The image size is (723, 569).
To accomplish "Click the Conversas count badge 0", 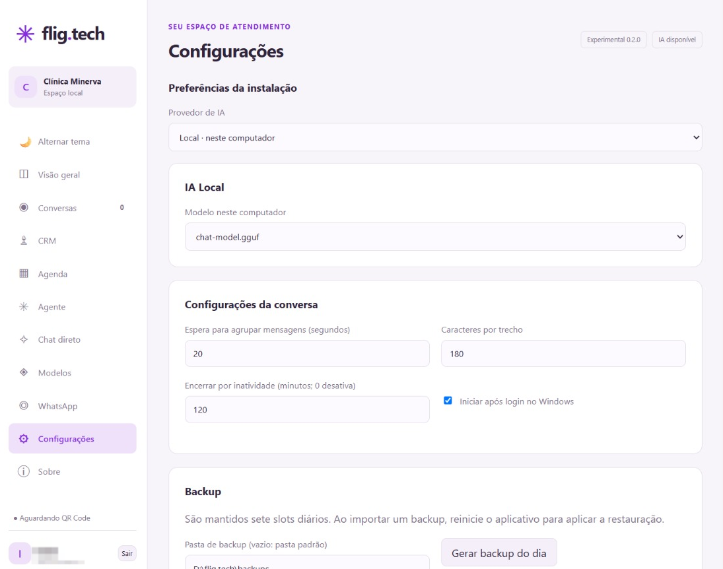I will point(121,207).
